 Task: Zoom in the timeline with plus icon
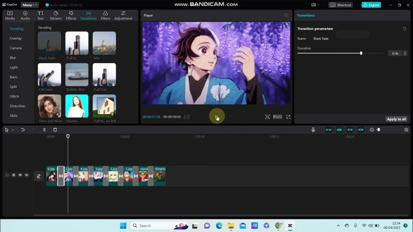coord(406,130)
